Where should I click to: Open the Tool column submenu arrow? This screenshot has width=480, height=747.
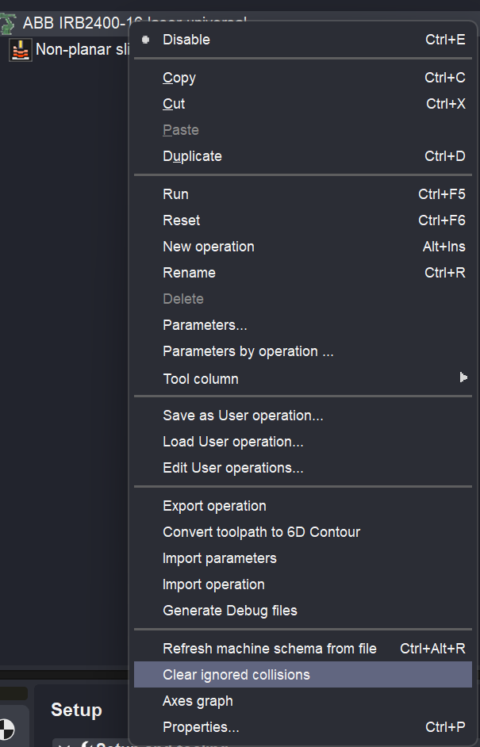click(x=463, y=378)
